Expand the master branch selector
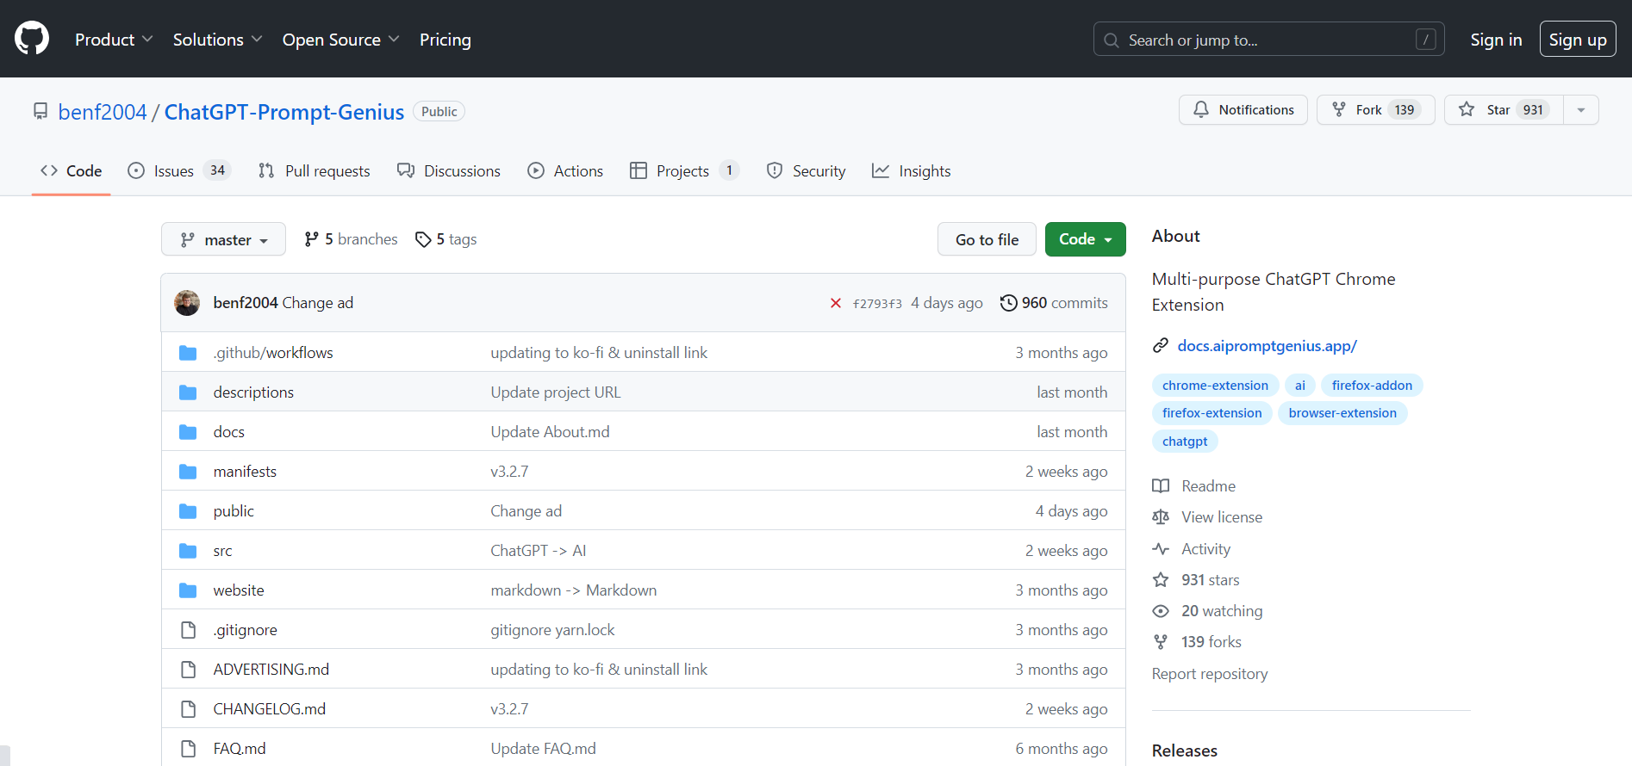Screen dimensions: 1632x766 pos(223,240)
